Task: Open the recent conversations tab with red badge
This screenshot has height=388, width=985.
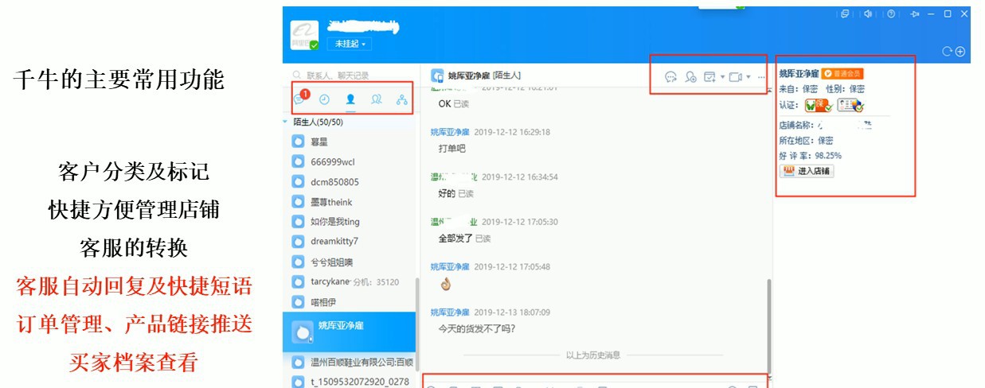Action: click(300, 99)
